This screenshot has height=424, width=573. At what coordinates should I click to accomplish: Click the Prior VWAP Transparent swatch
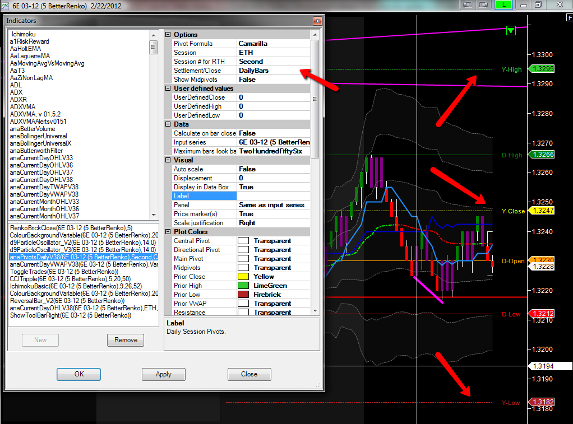coord(243,304)
